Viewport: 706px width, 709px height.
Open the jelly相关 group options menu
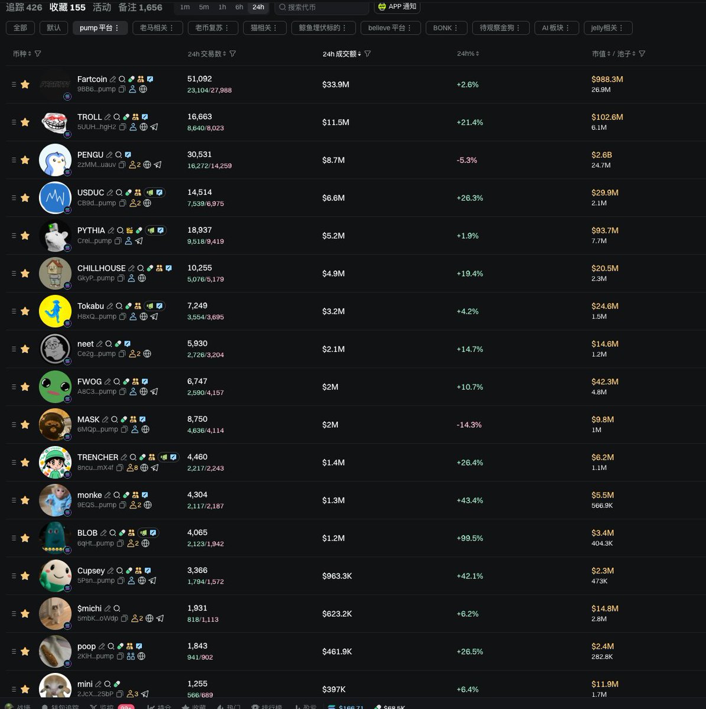[x=621, y=28]
